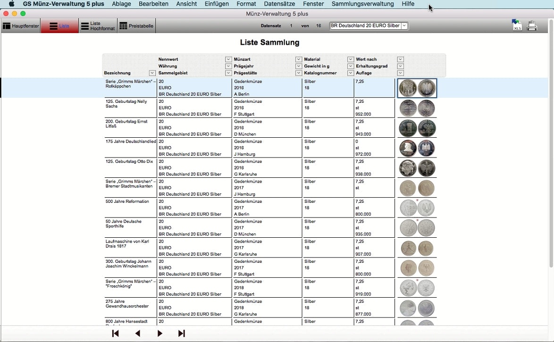
Task: Open the Apple menu
Action: click(12, 4)
